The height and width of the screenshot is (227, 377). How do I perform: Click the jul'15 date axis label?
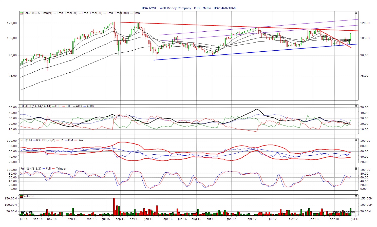click(x=106, y=219)
